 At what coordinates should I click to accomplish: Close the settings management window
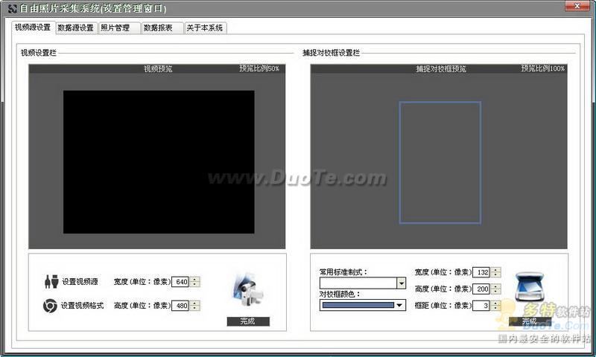click(577, 6)
